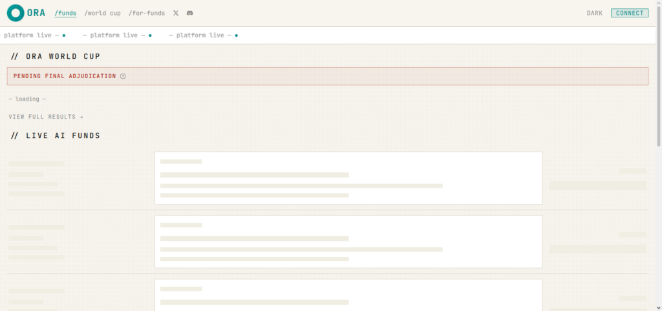
Task: Click the ORA WORLD CUP heading
Action: coord(56,57)
